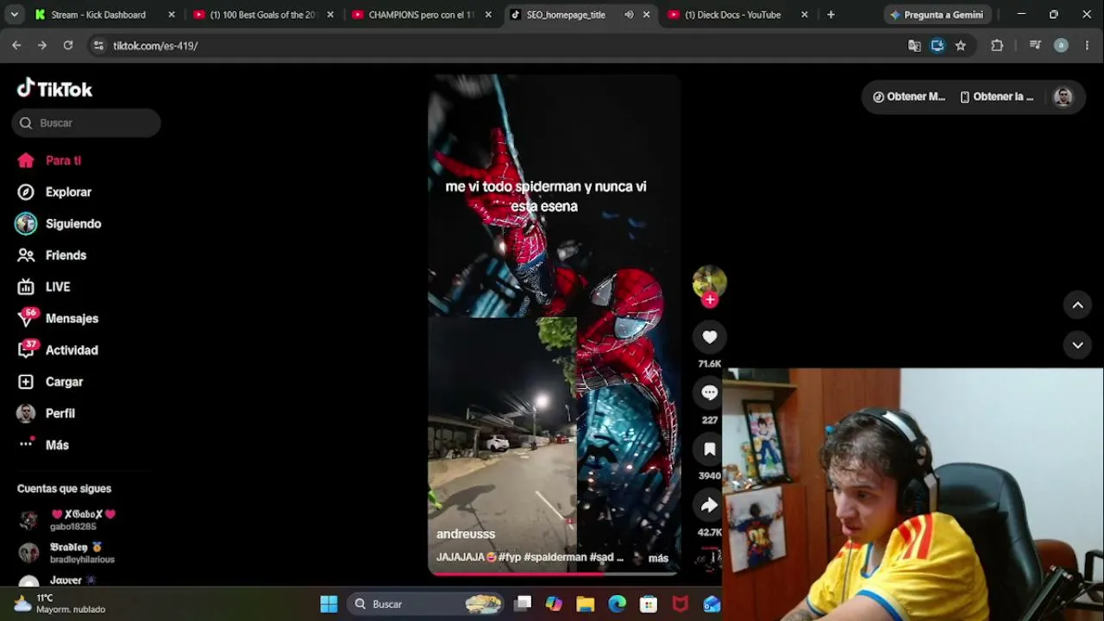Click the comments bubble icon showing 227
Viewport: 1104px width, 621px height.
tap(709, 392)
